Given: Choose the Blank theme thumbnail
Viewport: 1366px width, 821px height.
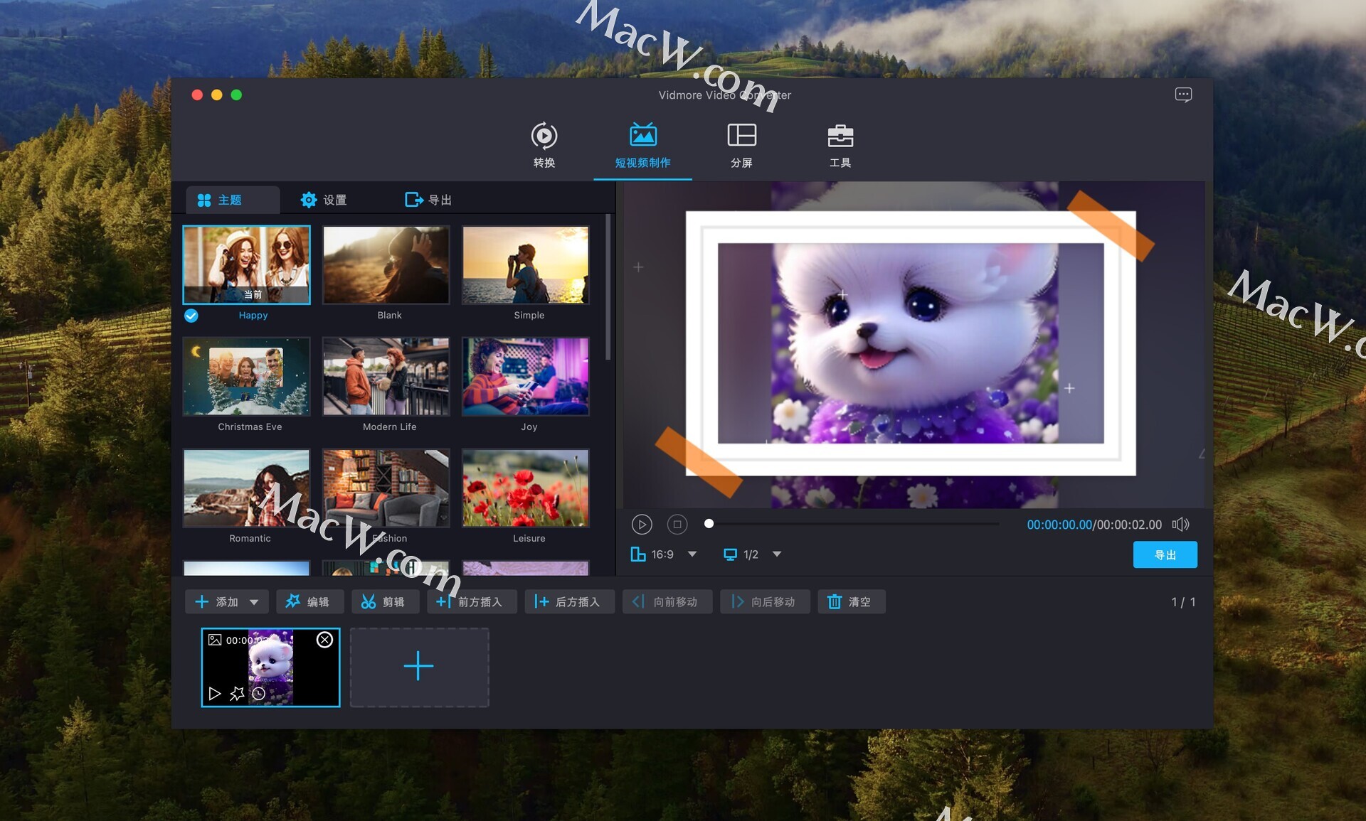Looking at the screenshot, I should click(x=386, y=264).
